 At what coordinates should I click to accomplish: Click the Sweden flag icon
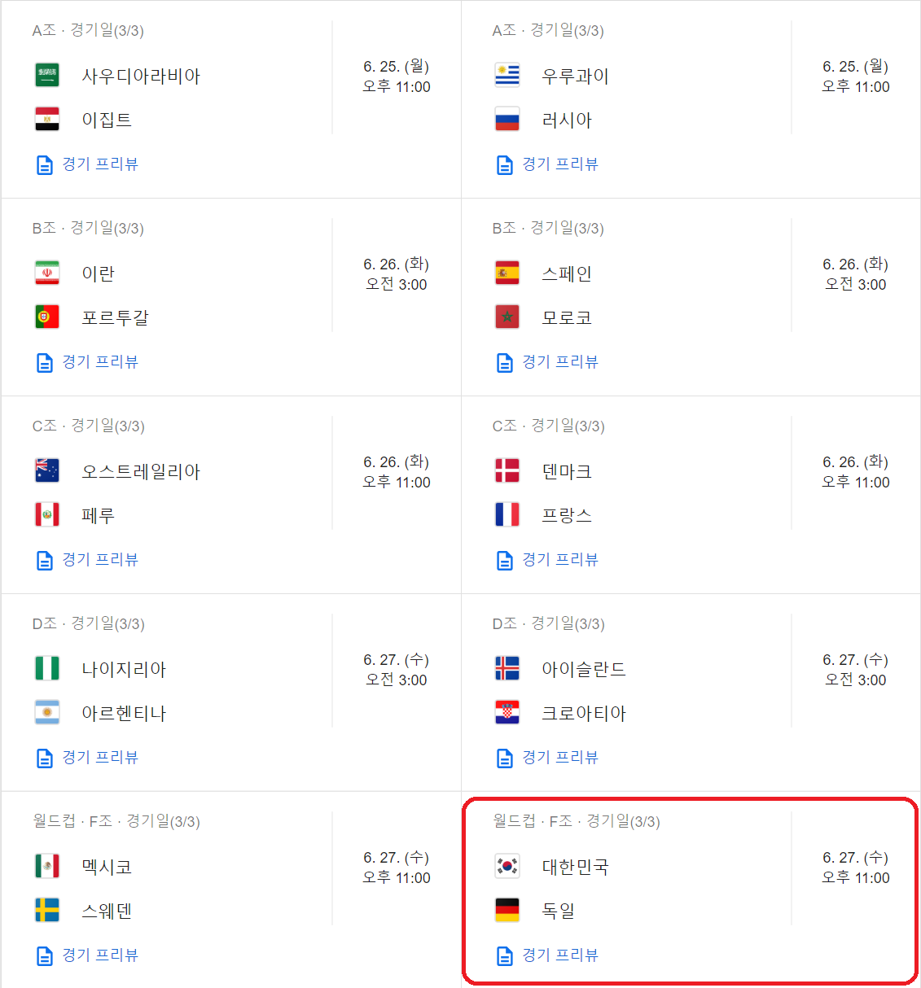coord(47,910)
